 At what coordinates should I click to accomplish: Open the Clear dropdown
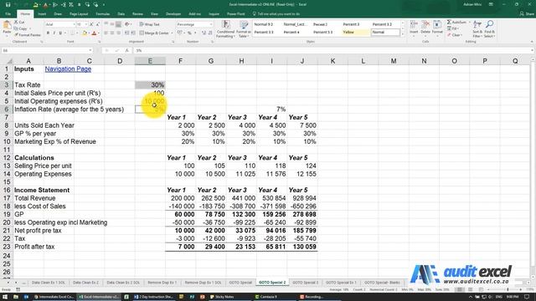pos(455,35)
